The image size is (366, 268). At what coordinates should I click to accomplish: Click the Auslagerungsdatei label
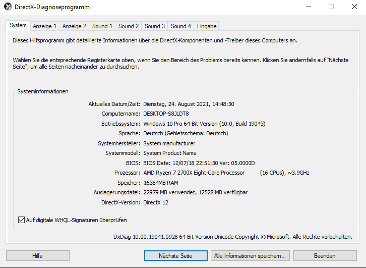(x=117, y=192)
